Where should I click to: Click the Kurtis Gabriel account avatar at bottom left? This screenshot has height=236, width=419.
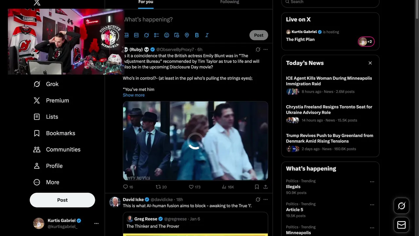39,223
